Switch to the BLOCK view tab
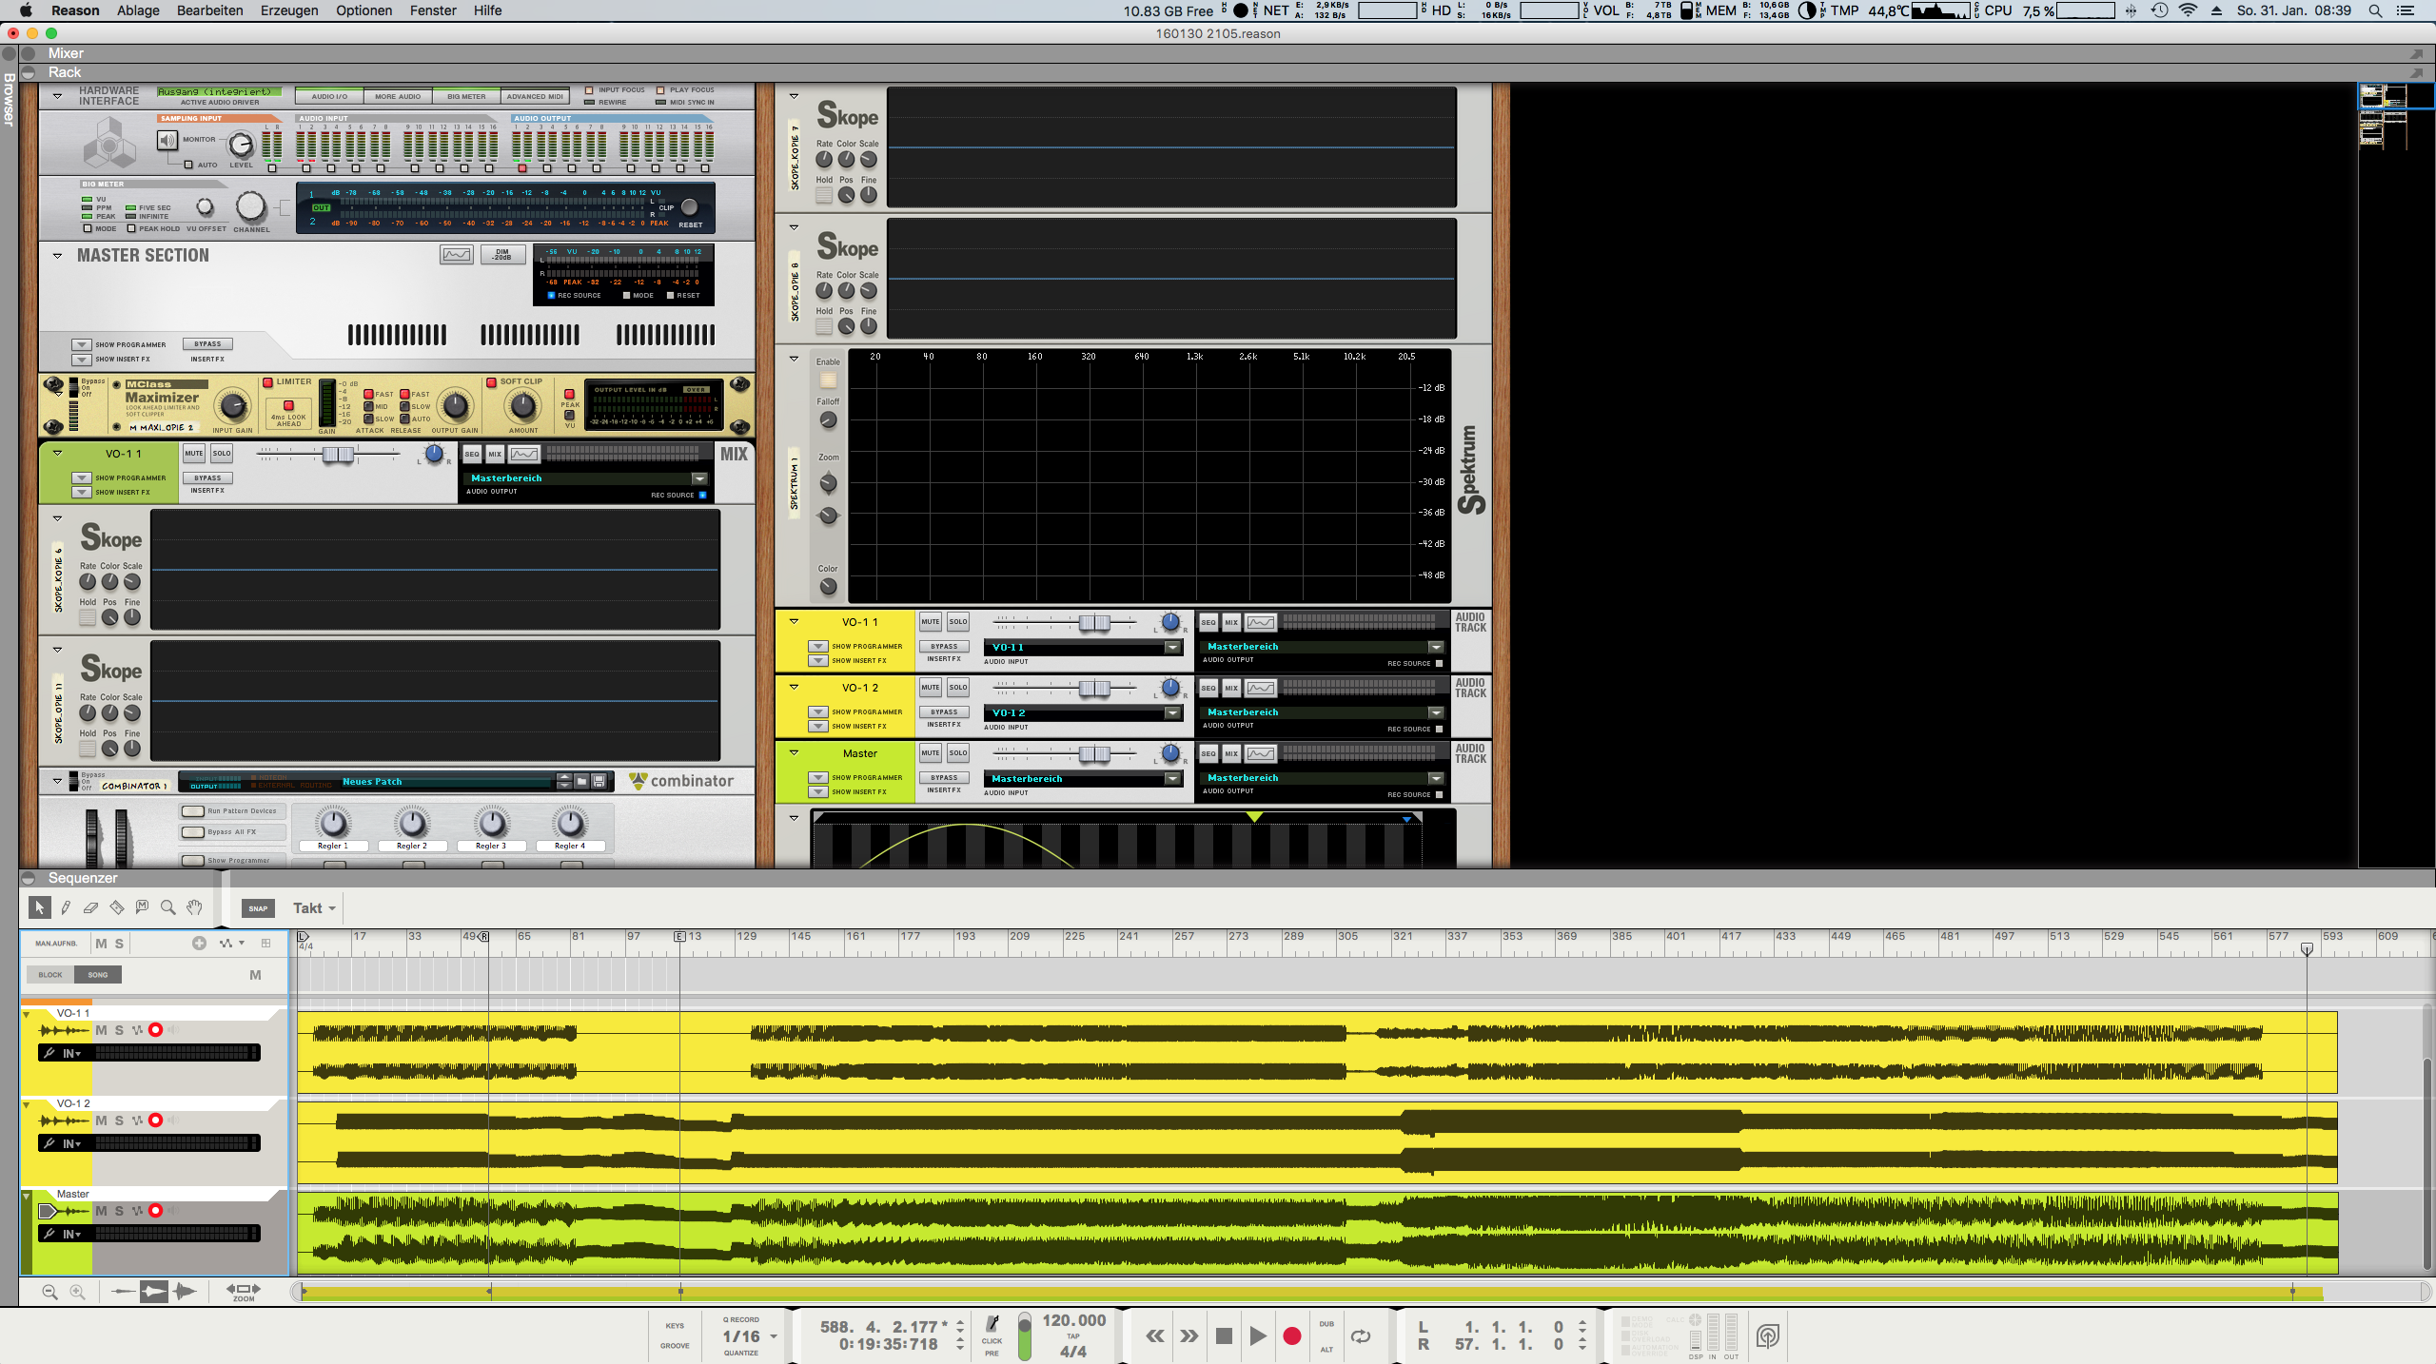The width and height of the screenshot is (2436, 1364). (50, 975)
